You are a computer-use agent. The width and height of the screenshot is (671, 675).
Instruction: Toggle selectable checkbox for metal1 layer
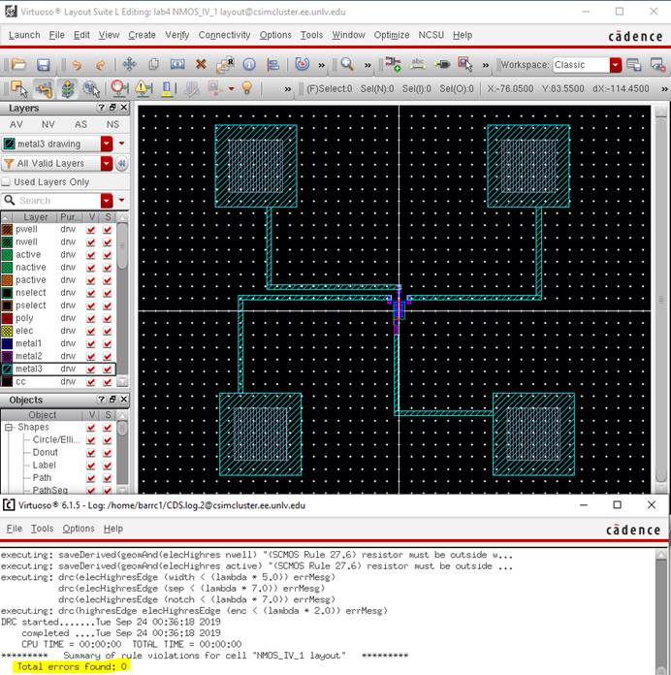coord(107,343)
